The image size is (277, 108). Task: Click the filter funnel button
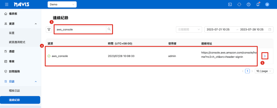point(49,29)
